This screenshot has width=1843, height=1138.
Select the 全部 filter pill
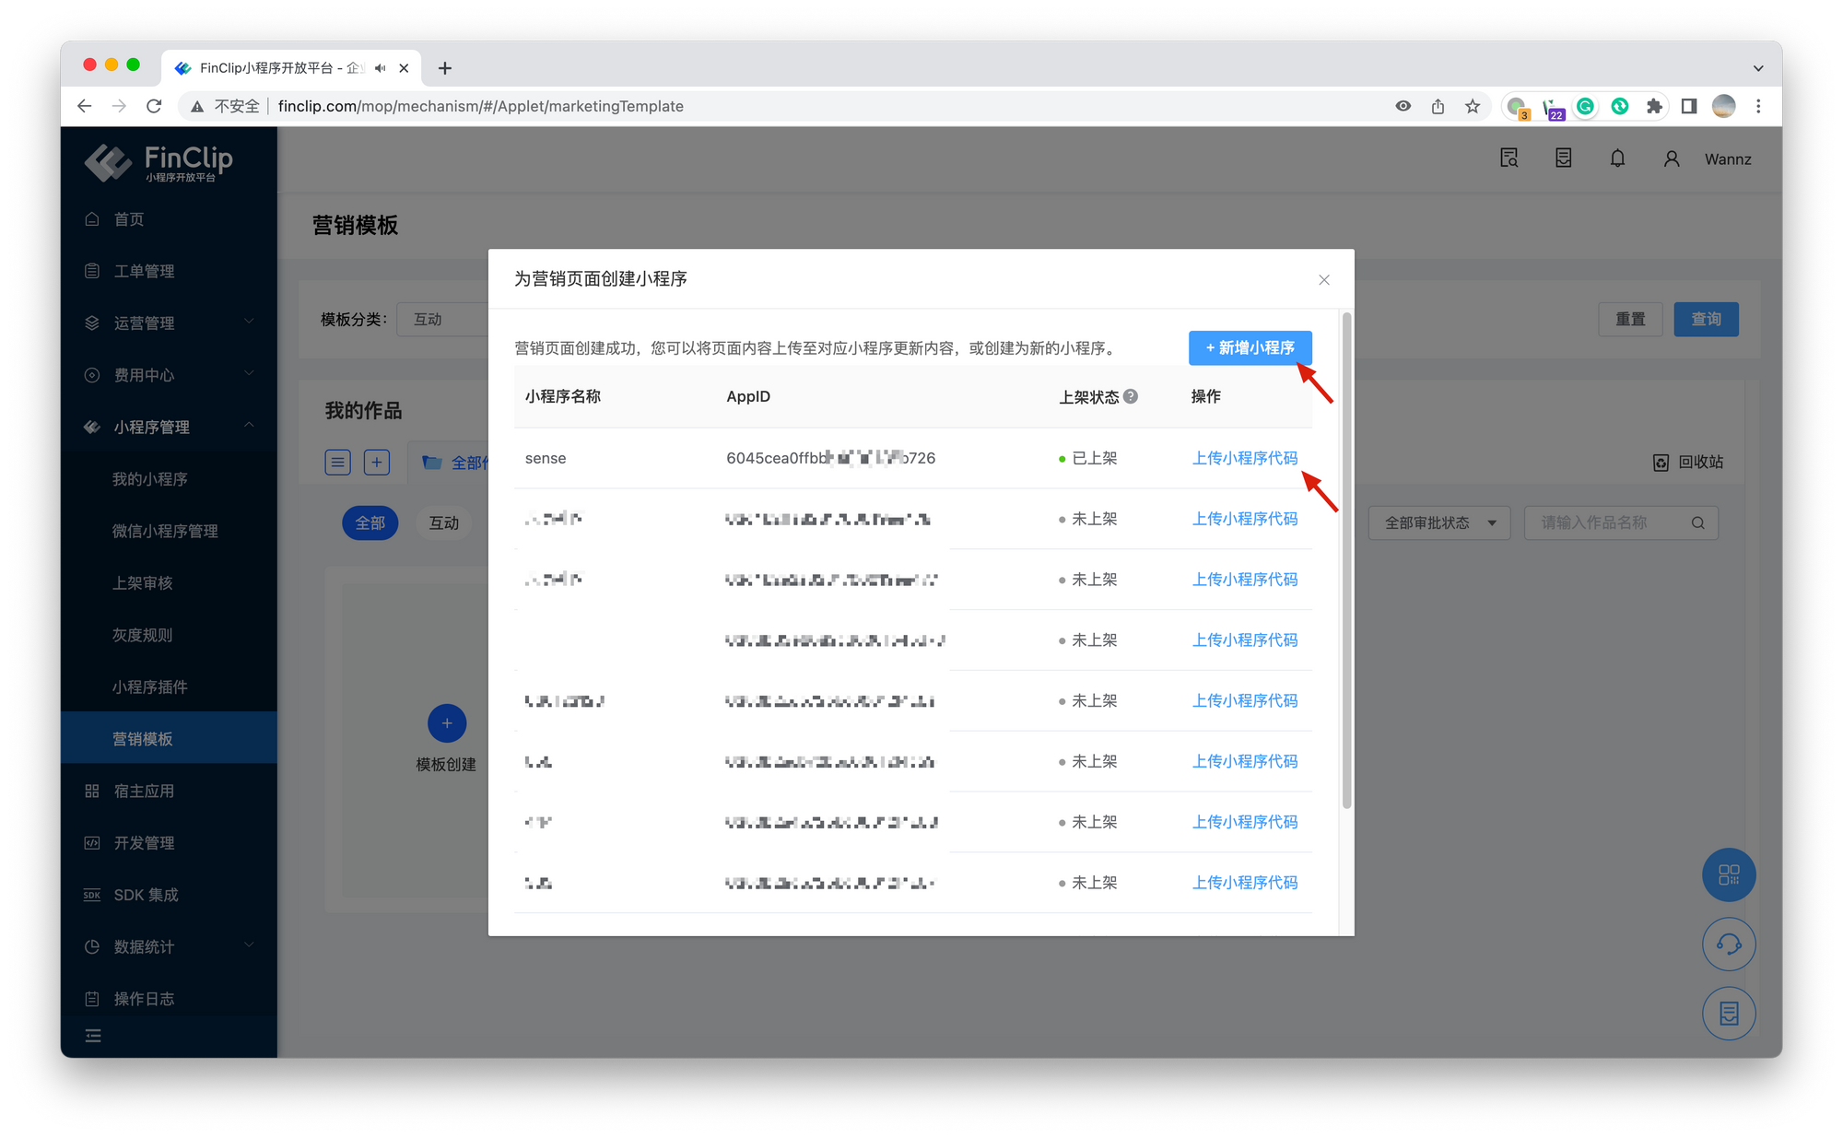(370, 522)
